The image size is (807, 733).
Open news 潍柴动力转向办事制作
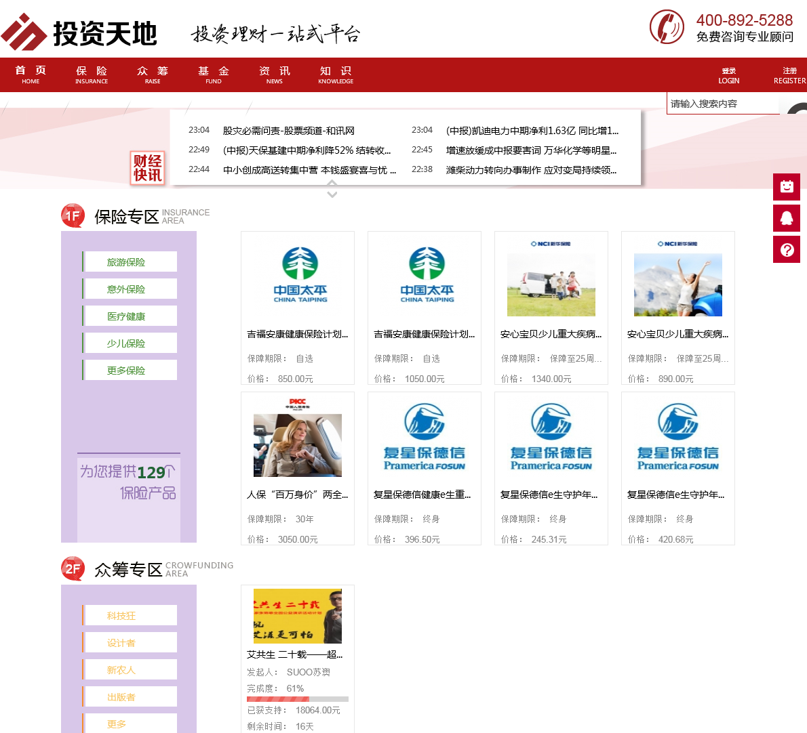tap(531, 169)
